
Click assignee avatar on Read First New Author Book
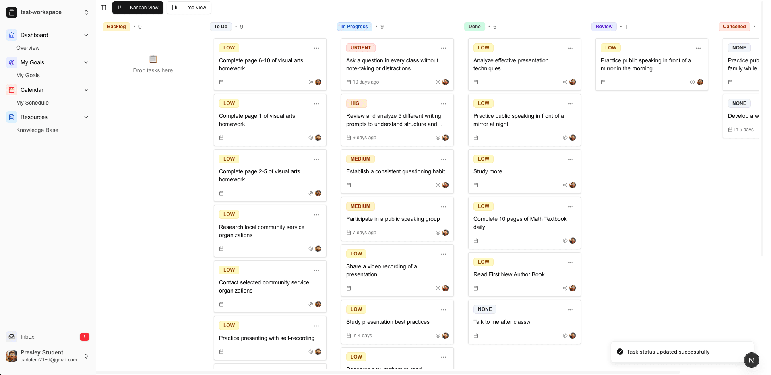[573, 288]
